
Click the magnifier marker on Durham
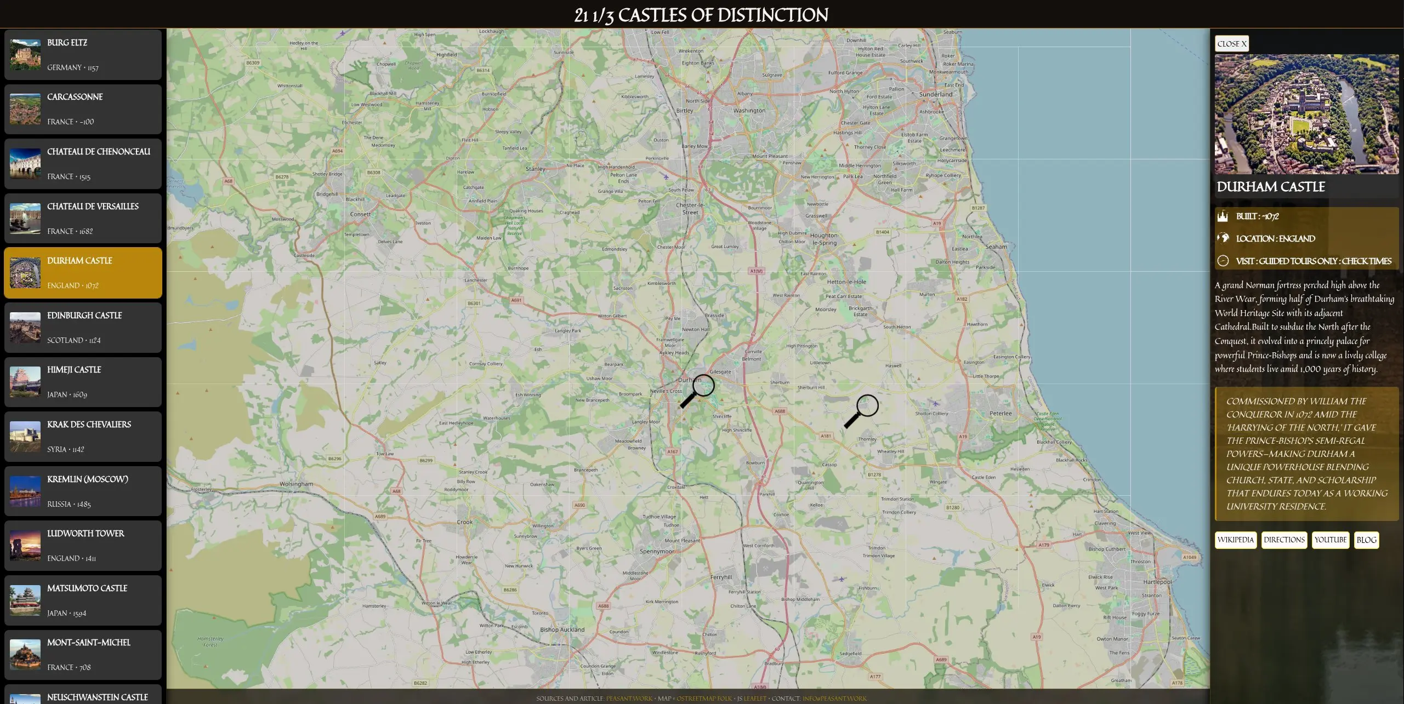tap(697, 391)
